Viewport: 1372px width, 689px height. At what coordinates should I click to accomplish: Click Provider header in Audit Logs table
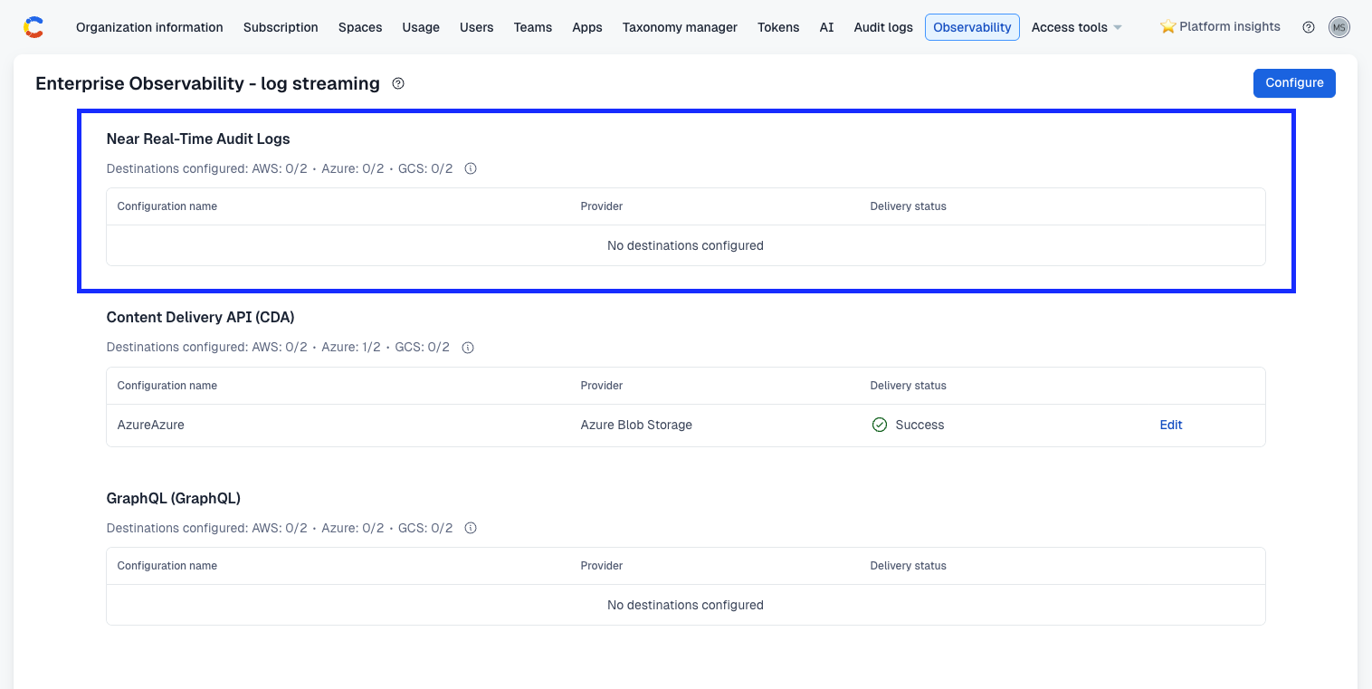click(602, 206)
